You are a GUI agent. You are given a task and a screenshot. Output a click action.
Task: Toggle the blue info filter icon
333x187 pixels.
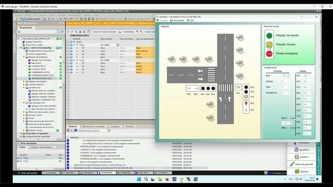coord(76,131)
